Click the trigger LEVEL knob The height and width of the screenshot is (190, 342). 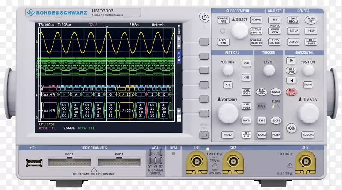click(x=269, y=70)
